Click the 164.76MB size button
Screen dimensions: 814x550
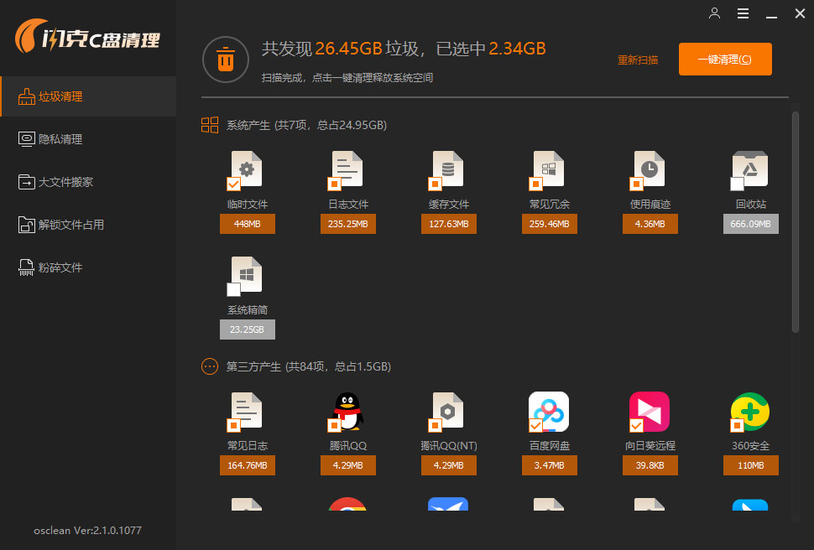(247, 465)
